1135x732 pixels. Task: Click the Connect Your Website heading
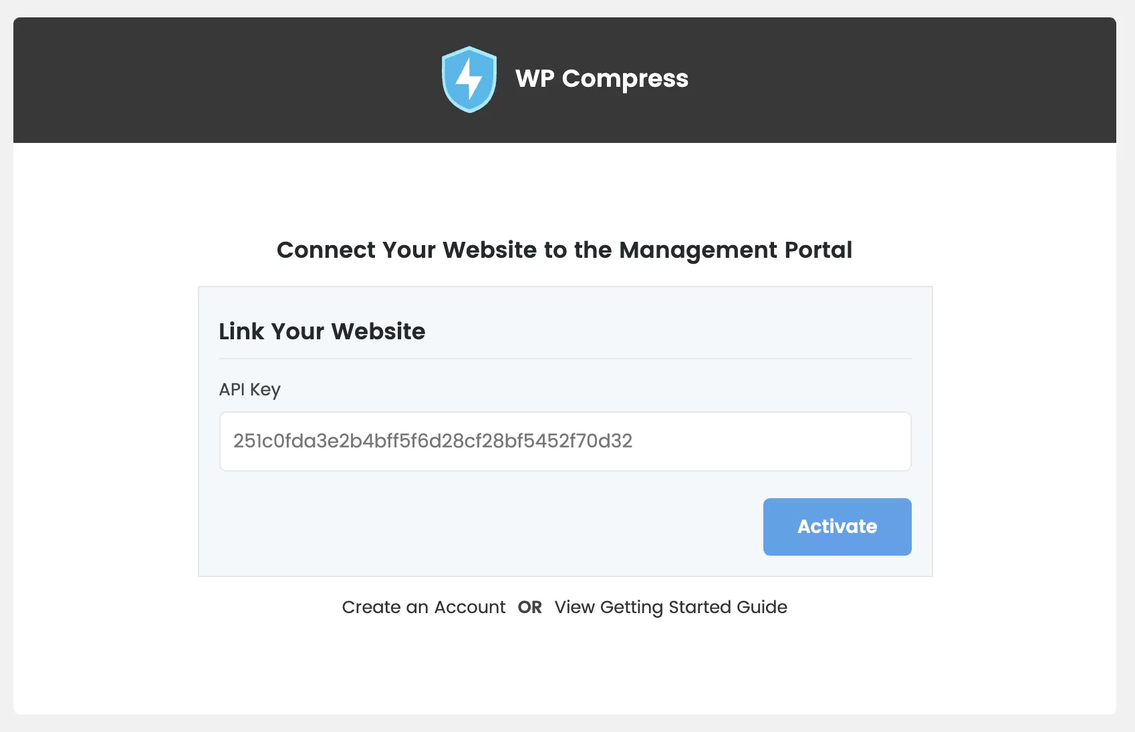click(x=565, y=250)
